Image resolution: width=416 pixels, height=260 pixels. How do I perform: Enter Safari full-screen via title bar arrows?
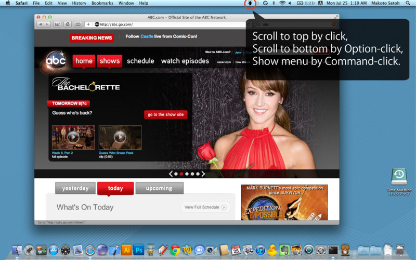click(x=336, y=17)
